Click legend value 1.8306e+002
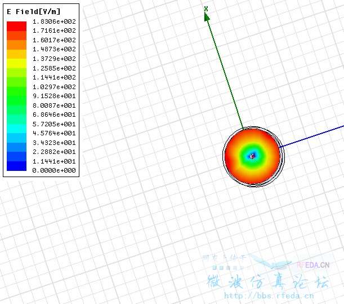The height and width of the screenshot is (304, 344). pos(54,21)
